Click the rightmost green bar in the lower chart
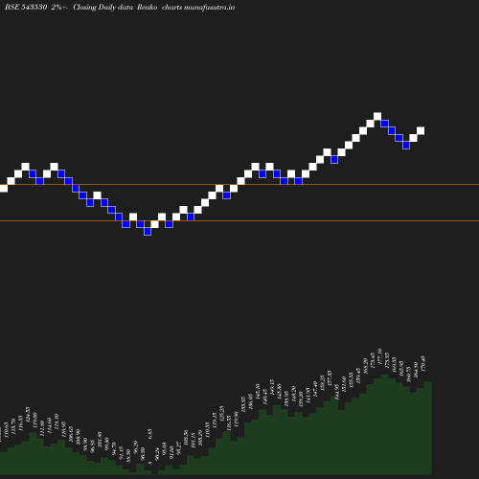Viewport: 479px width, 479px height. (x=428, y=428)
